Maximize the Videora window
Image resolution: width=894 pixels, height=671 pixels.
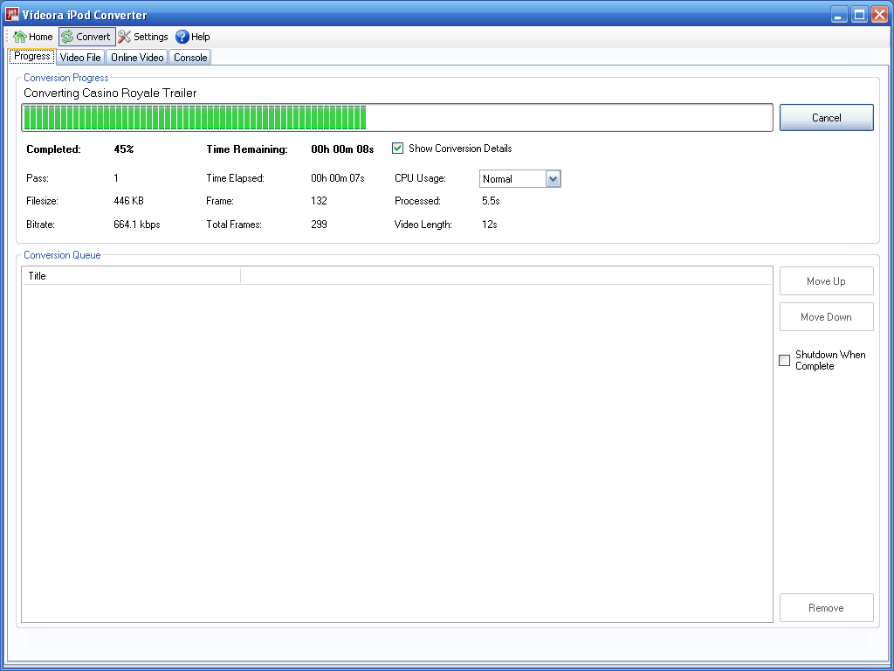(859, 14)
